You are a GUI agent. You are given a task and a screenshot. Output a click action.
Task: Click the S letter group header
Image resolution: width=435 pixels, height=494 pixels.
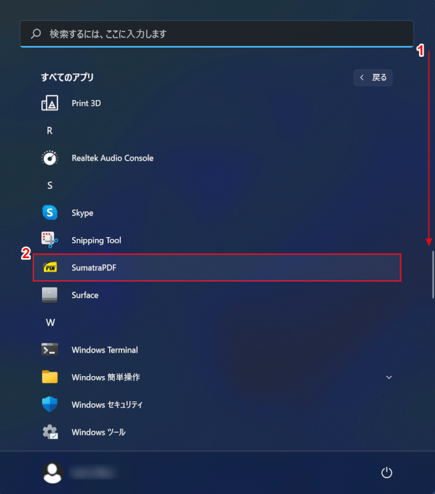click(x=50, y=185)
